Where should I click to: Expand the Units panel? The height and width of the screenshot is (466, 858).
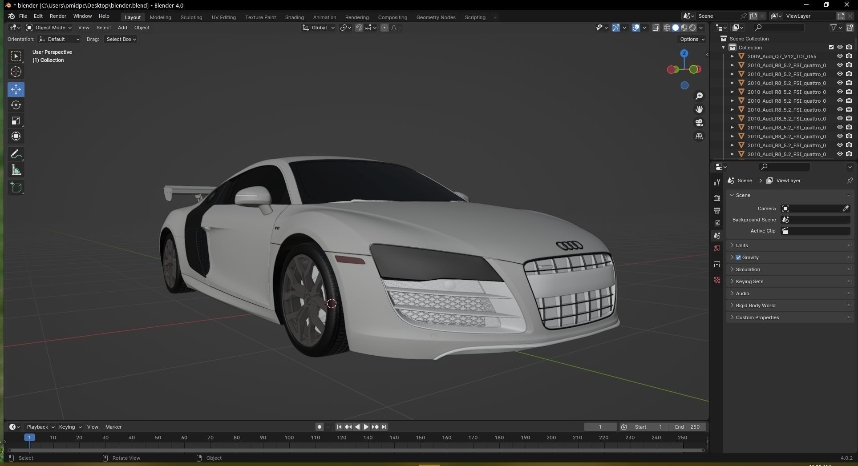(x=789, y=245)
